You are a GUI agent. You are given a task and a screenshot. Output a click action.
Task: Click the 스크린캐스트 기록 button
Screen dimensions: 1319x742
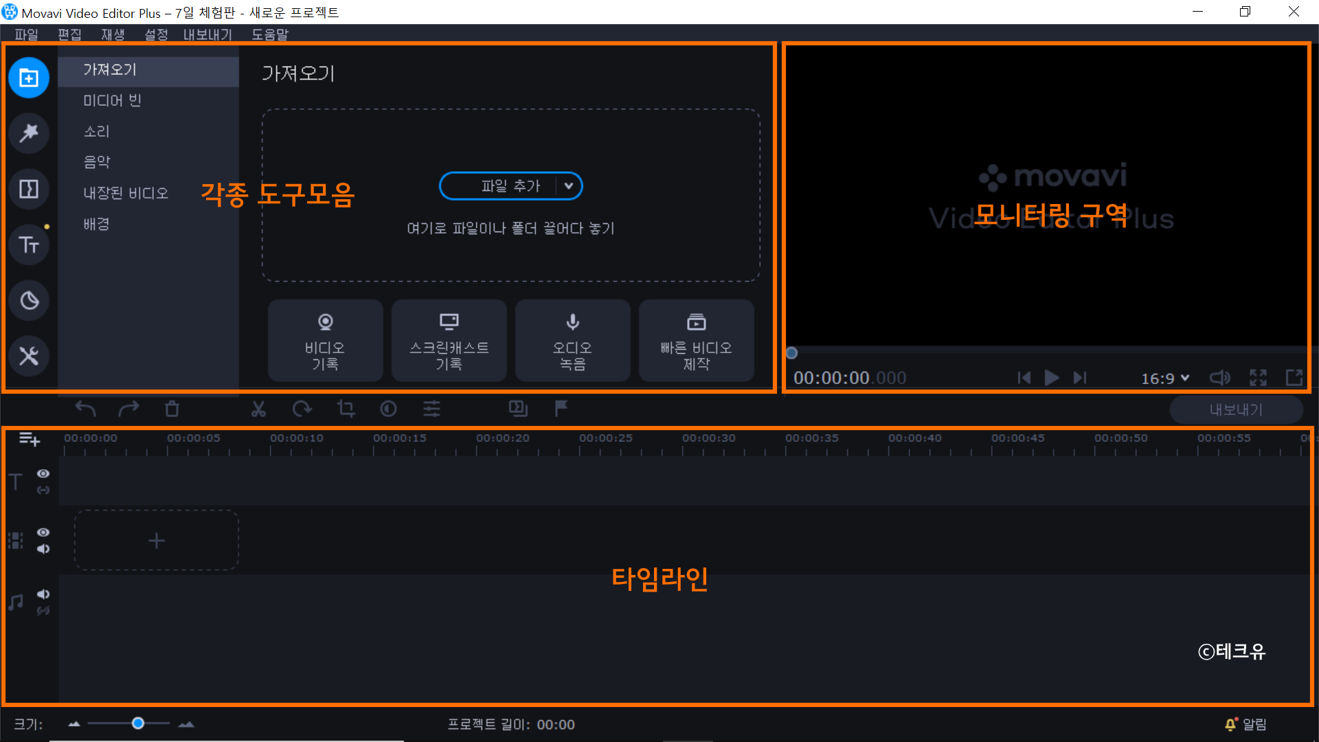point(449,341)
